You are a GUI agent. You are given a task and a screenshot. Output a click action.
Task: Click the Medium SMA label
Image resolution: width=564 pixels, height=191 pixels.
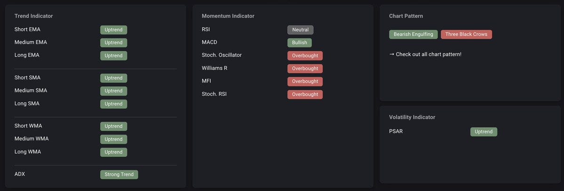tap(31, 91)
